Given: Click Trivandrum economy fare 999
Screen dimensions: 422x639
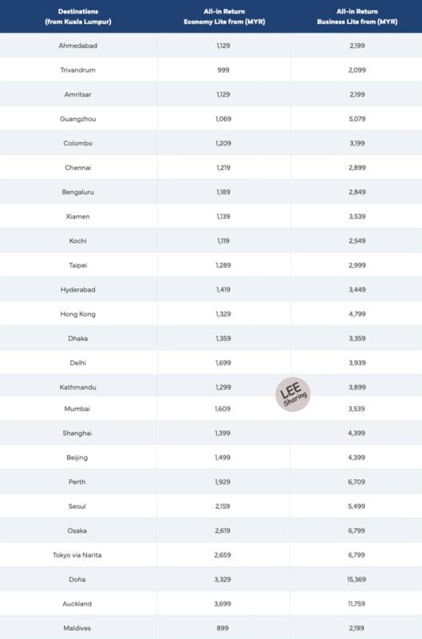Looking at the screenshot, I should [223, 70].
